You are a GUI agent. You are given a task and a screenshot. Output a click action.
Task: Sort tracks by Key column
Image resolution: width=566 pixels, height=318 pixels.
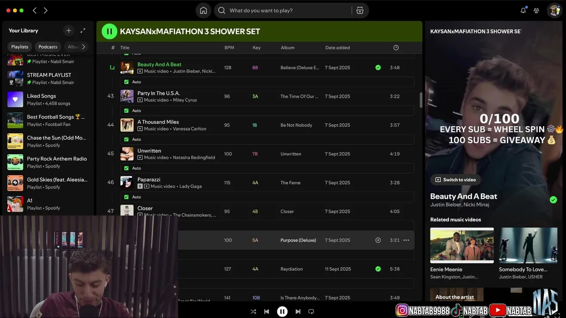point(256,48)
